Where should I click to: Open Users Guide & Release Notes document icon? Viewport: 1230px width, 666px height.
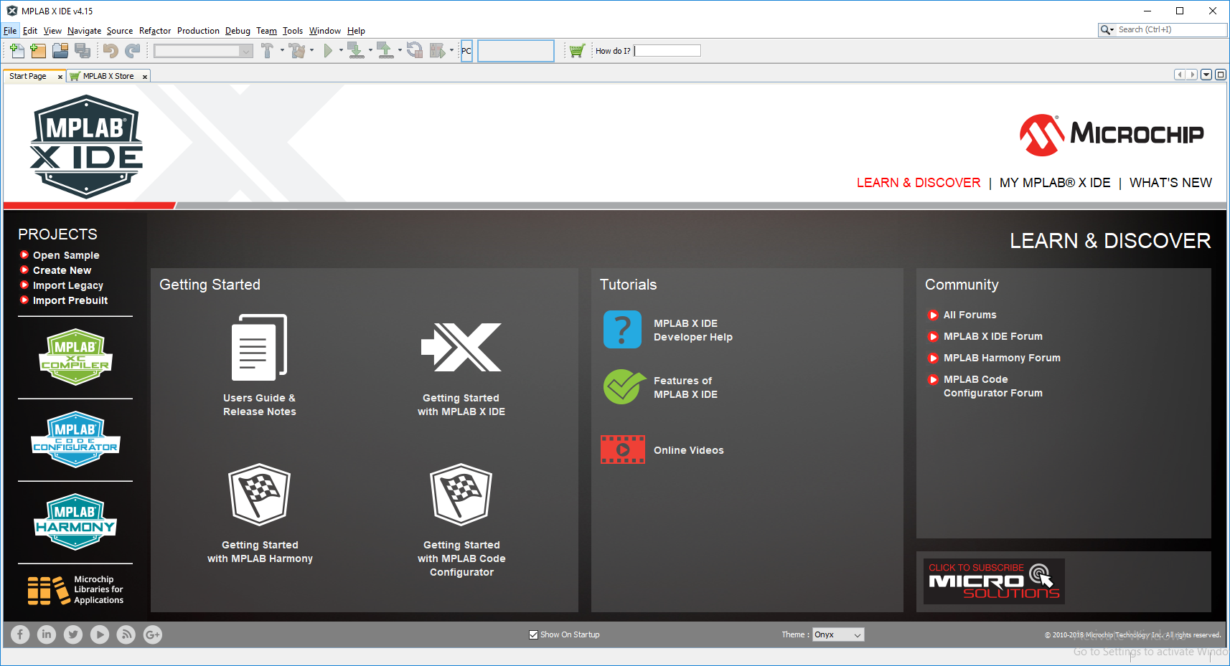tap(259, 348)
